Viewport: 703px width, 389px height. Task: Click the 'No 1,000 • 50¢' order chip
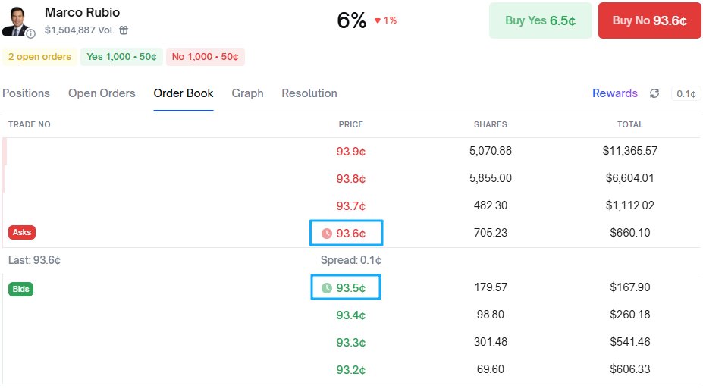pyautogui.click(x=205, y=57)
